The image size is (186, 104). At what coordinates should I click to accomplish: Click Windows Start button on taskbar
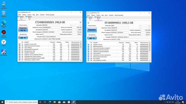point(3,102)
